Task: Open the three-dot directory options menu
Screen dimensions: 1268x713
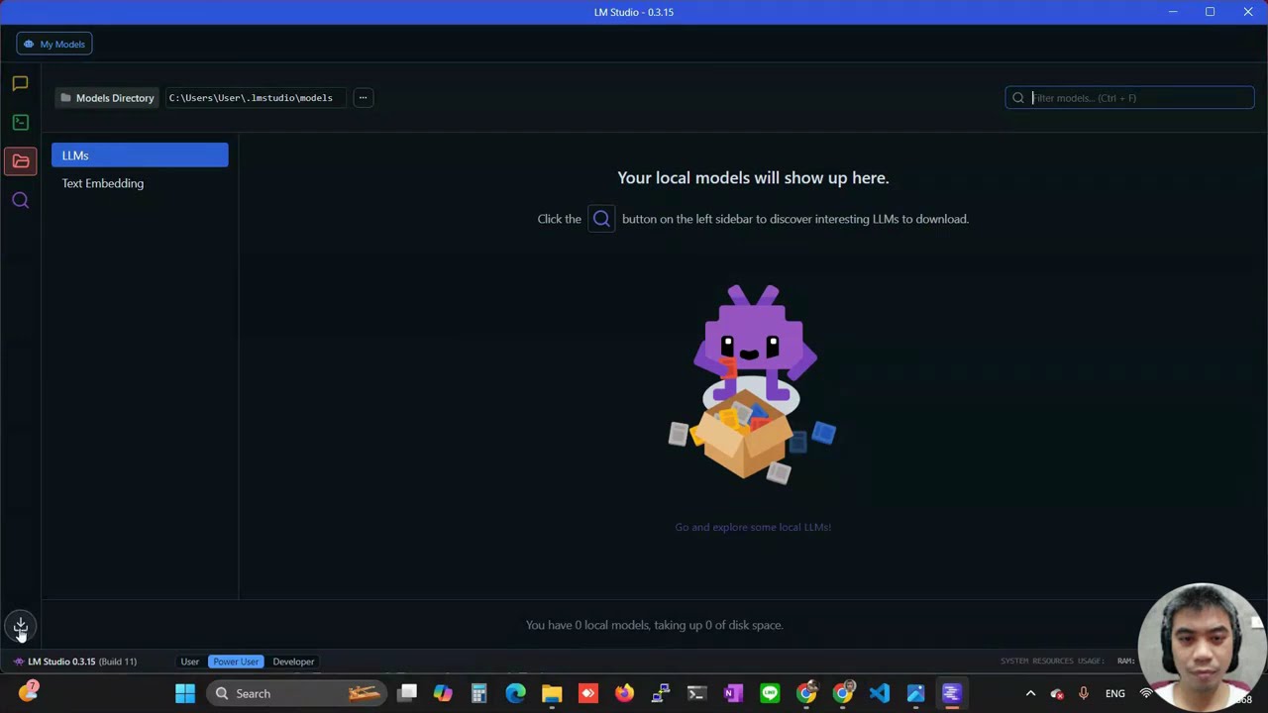Action: coord(363,98)
